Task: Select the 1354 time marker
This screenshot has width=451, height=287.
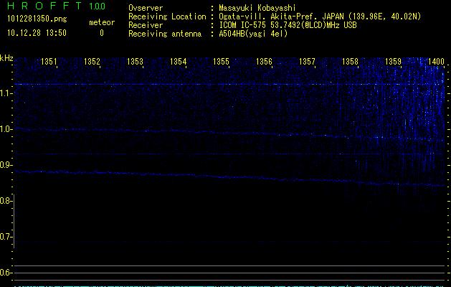Action: click(179, 62)
